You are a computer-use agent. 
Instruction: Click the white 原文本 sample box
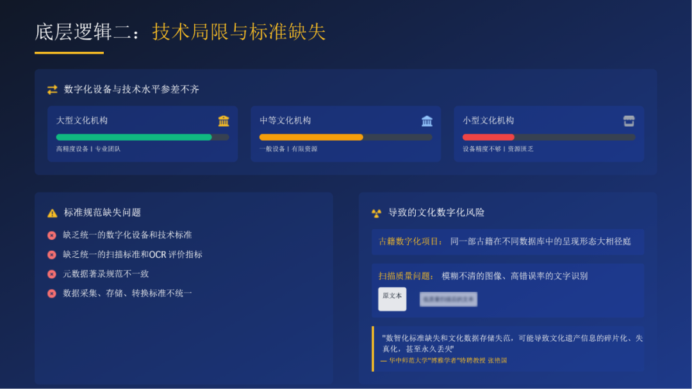[392, 299]
